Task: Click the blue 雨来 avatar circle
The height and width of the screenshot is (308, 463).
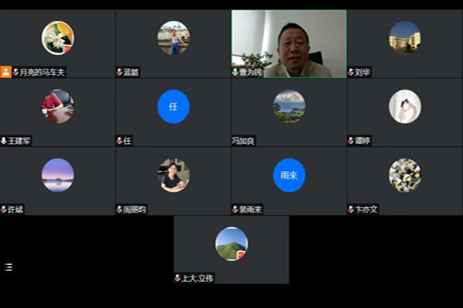Action: pos(289,175)
